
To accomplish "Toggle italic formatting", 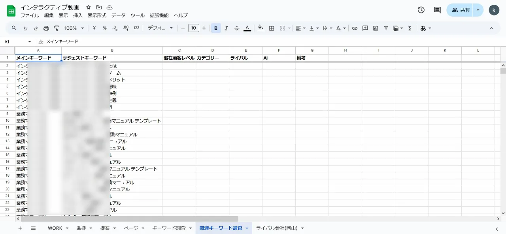I will tap(226, 28).
